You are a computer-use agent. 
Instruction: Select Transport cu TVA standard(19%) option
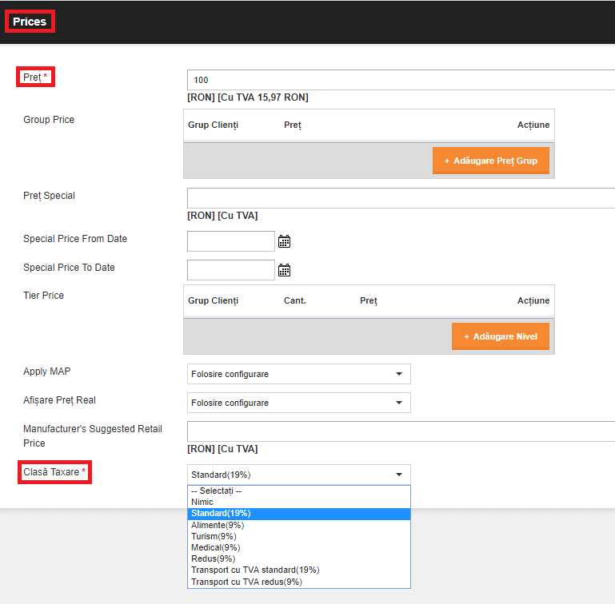[x=299, y=570]
